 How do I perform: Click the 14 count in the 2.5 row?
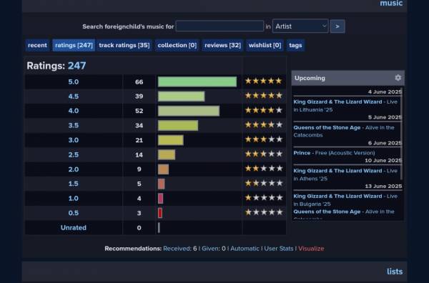point(139,155)
